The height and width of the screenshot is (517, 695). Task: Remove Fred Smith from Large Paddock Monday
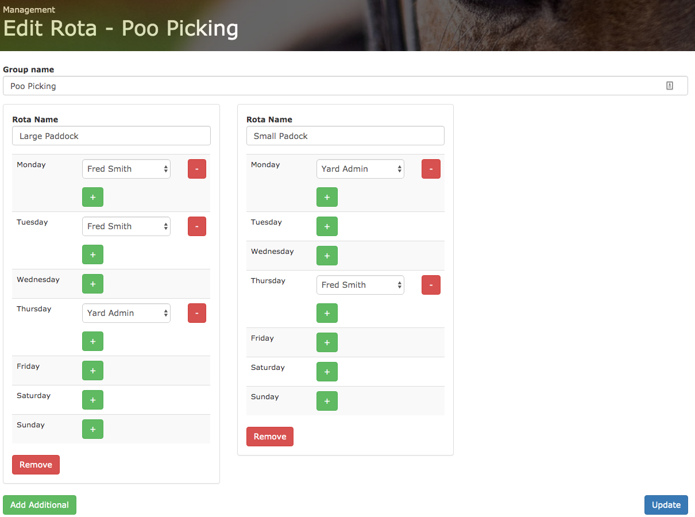[x=197, y=169]
